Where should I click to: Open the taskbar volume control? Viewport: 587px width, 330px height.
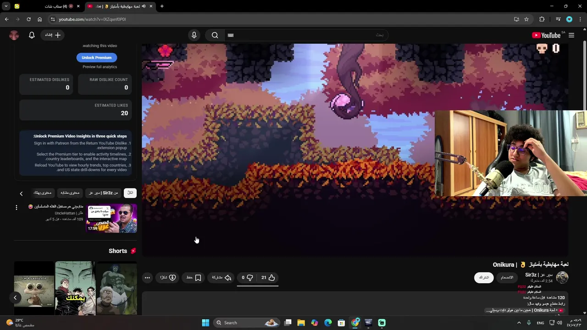[559, 323]
